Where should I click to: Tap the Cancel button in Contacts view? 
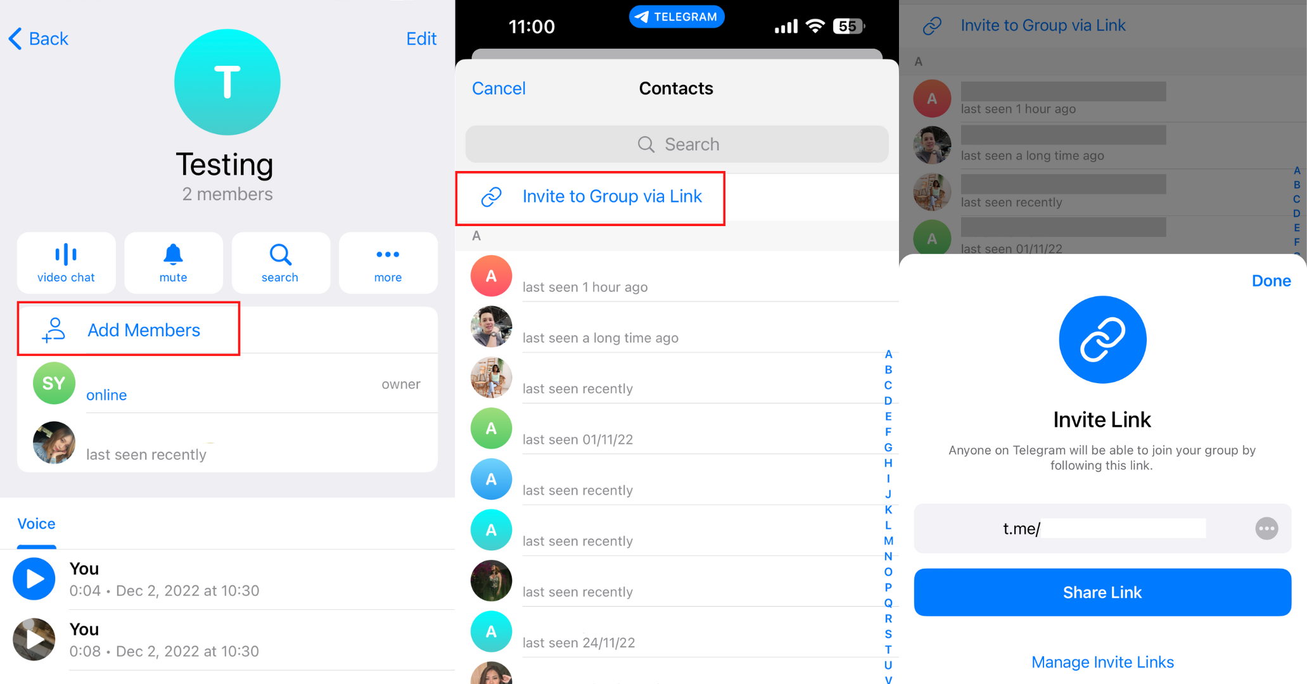tap(499, 86)
